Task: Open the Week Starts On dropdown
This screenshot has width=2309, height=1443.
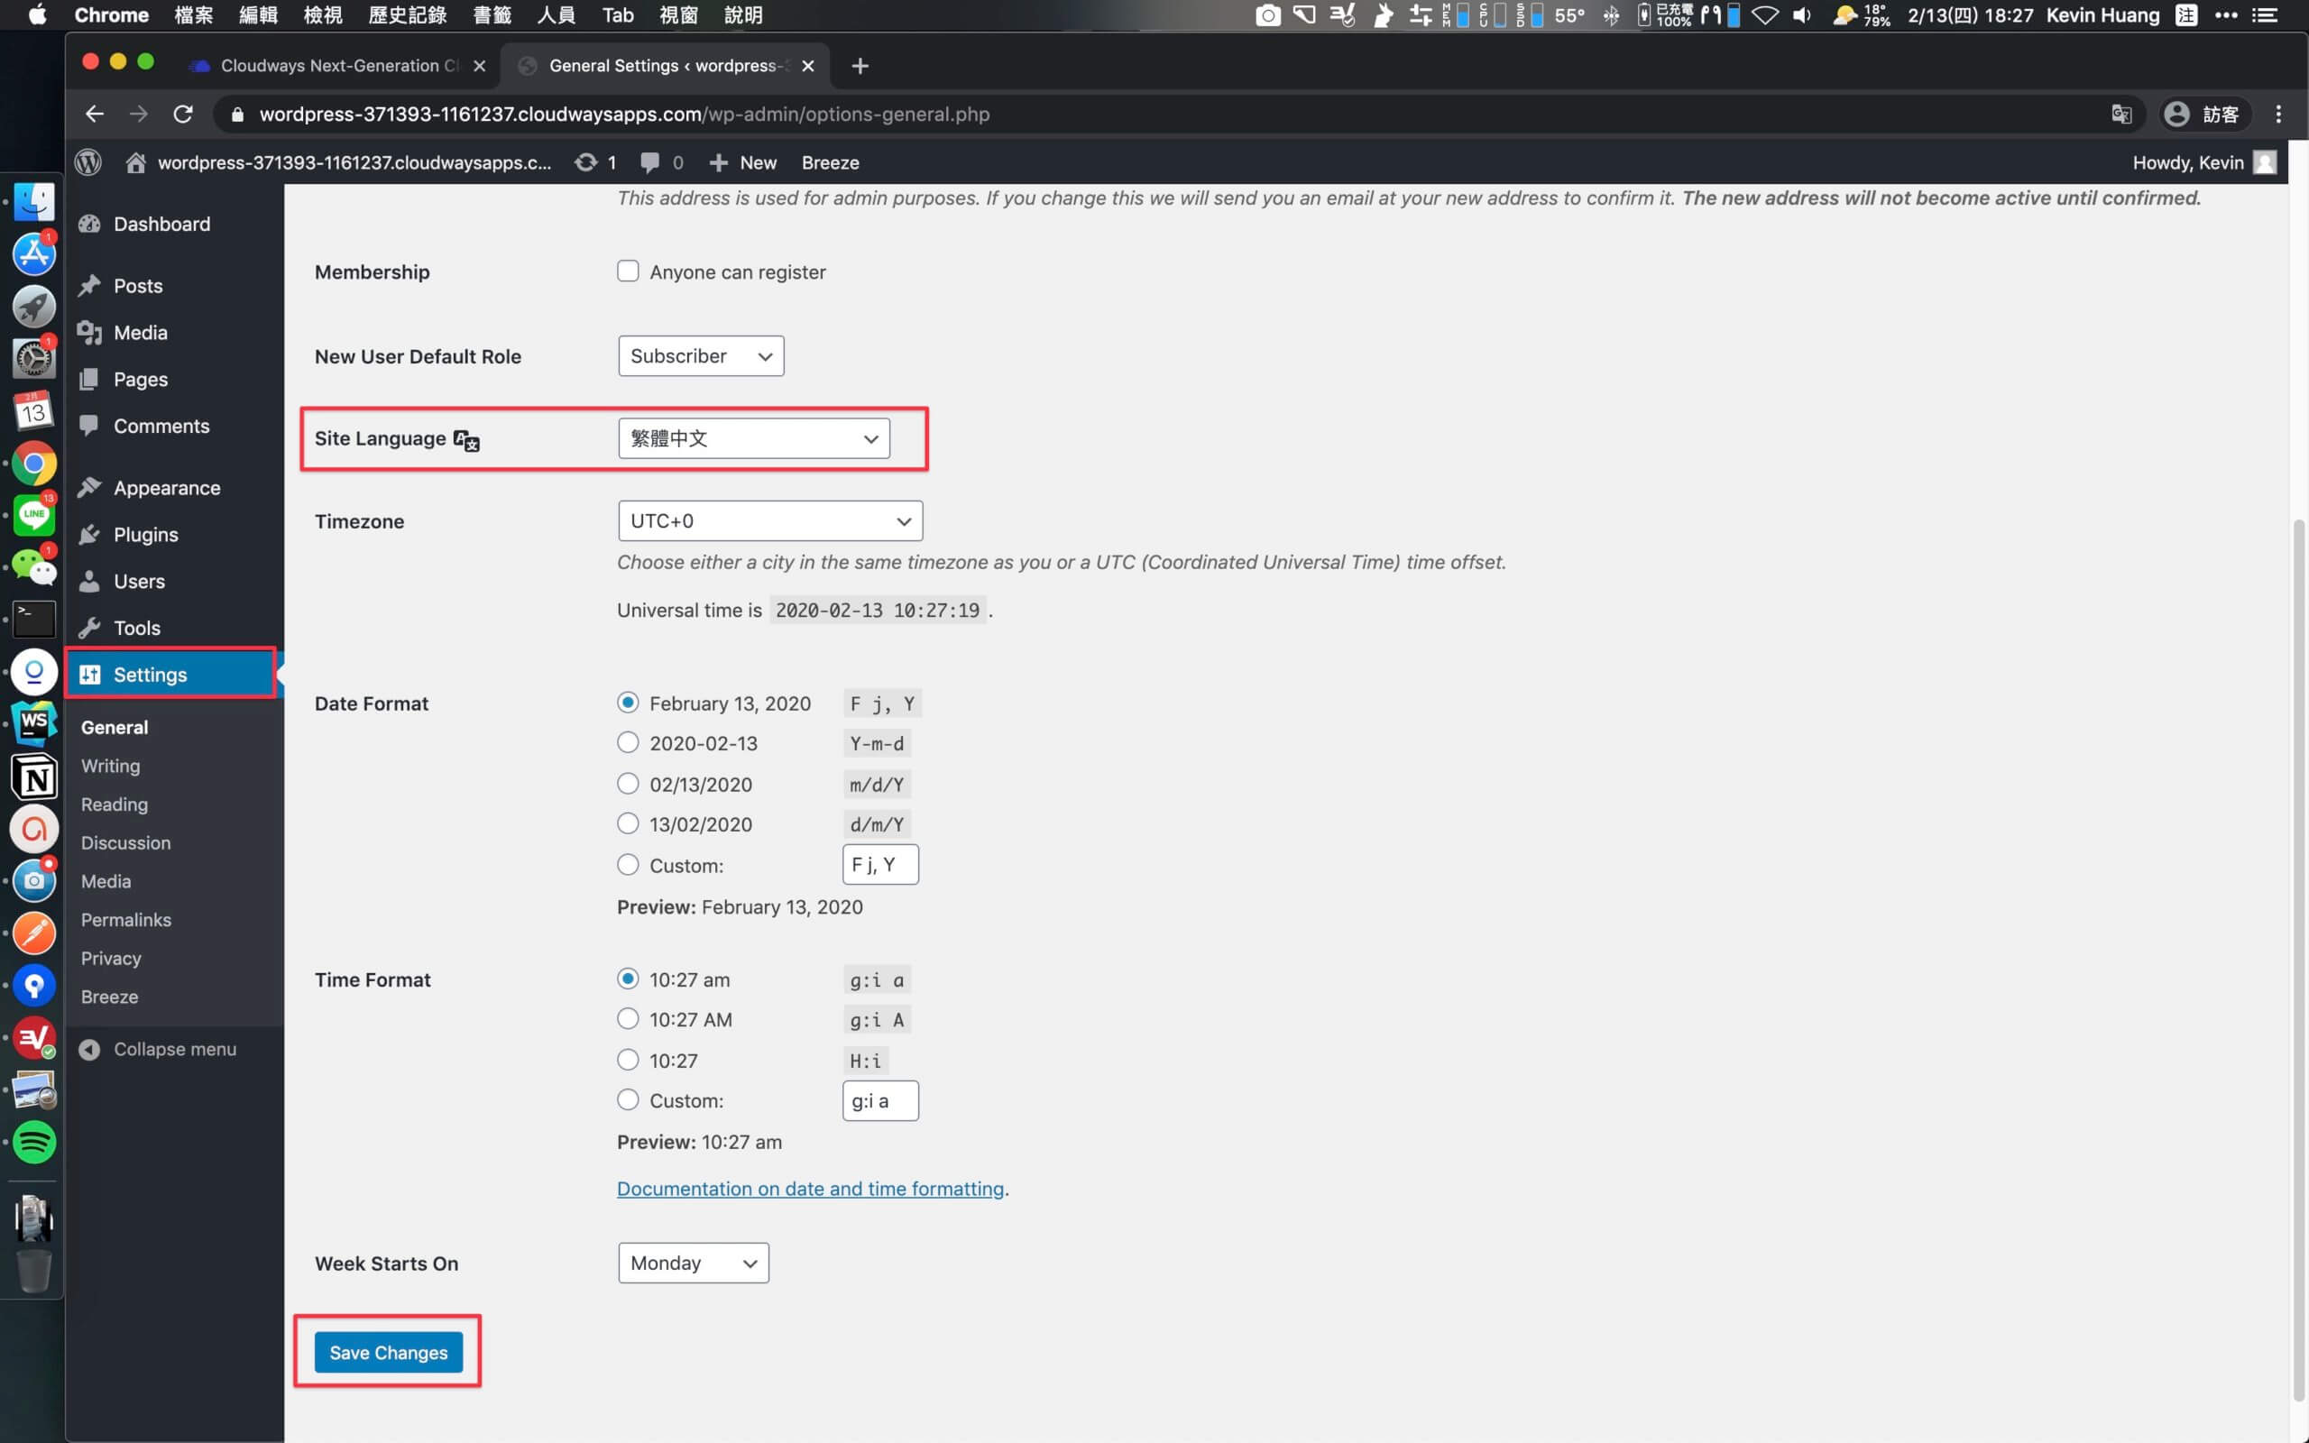Action: [694, 1263]
